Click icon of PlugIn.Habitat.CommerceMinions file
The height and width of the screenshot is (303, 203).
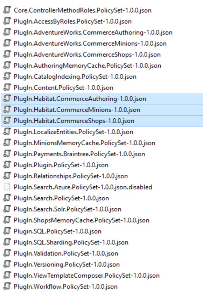(7, 109)
